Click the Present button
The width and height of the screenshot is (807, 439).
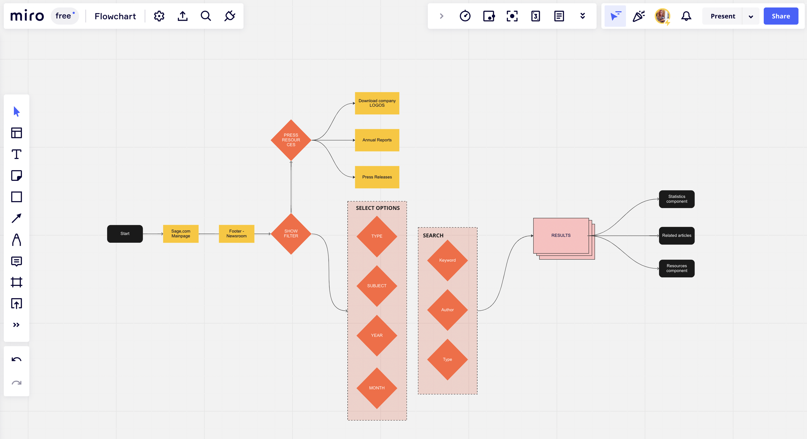pyautogui.click(x=723, y=16)
